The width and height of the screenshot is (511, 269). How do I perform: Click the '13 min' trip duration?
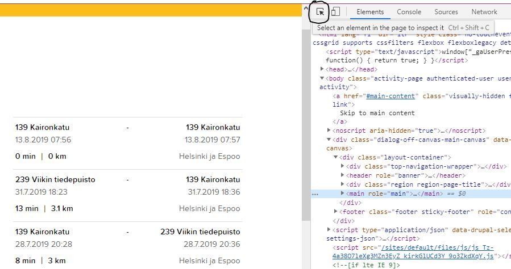(27, 208)
